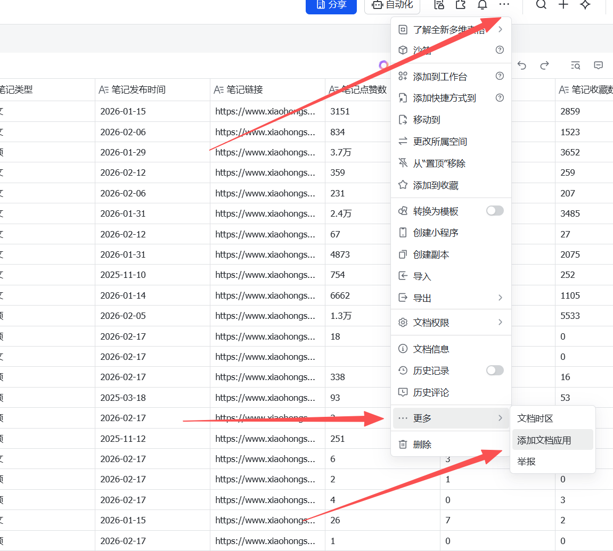
Task: Open the notification bell icon
Action: pyautogui.click(x=483, y=5)
